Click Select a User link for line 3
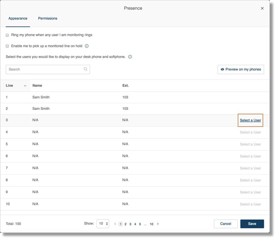Screen dimensions: 276x239 click(250, 120)
